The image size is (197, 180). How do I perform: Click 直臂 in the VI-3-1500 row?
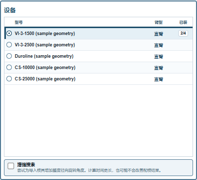[159, 34]
